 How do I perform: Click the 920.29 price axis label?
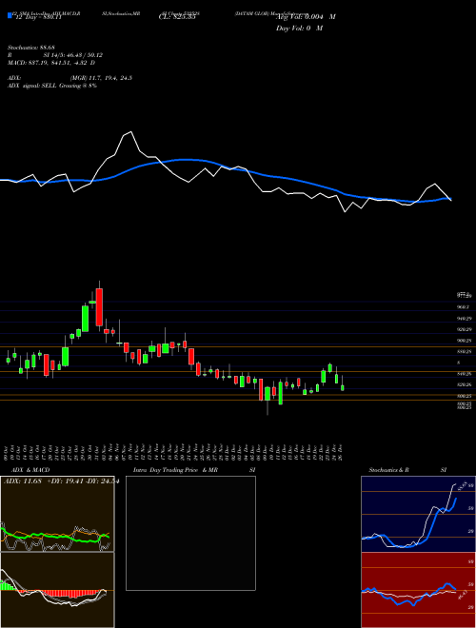pyautogui.click(x=464, y=329)
